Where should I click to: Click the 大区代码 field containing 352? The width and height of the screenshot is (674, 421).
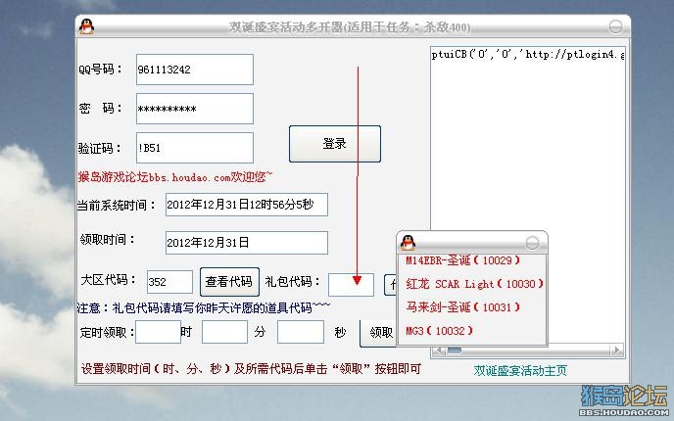(x=169, y=282)
